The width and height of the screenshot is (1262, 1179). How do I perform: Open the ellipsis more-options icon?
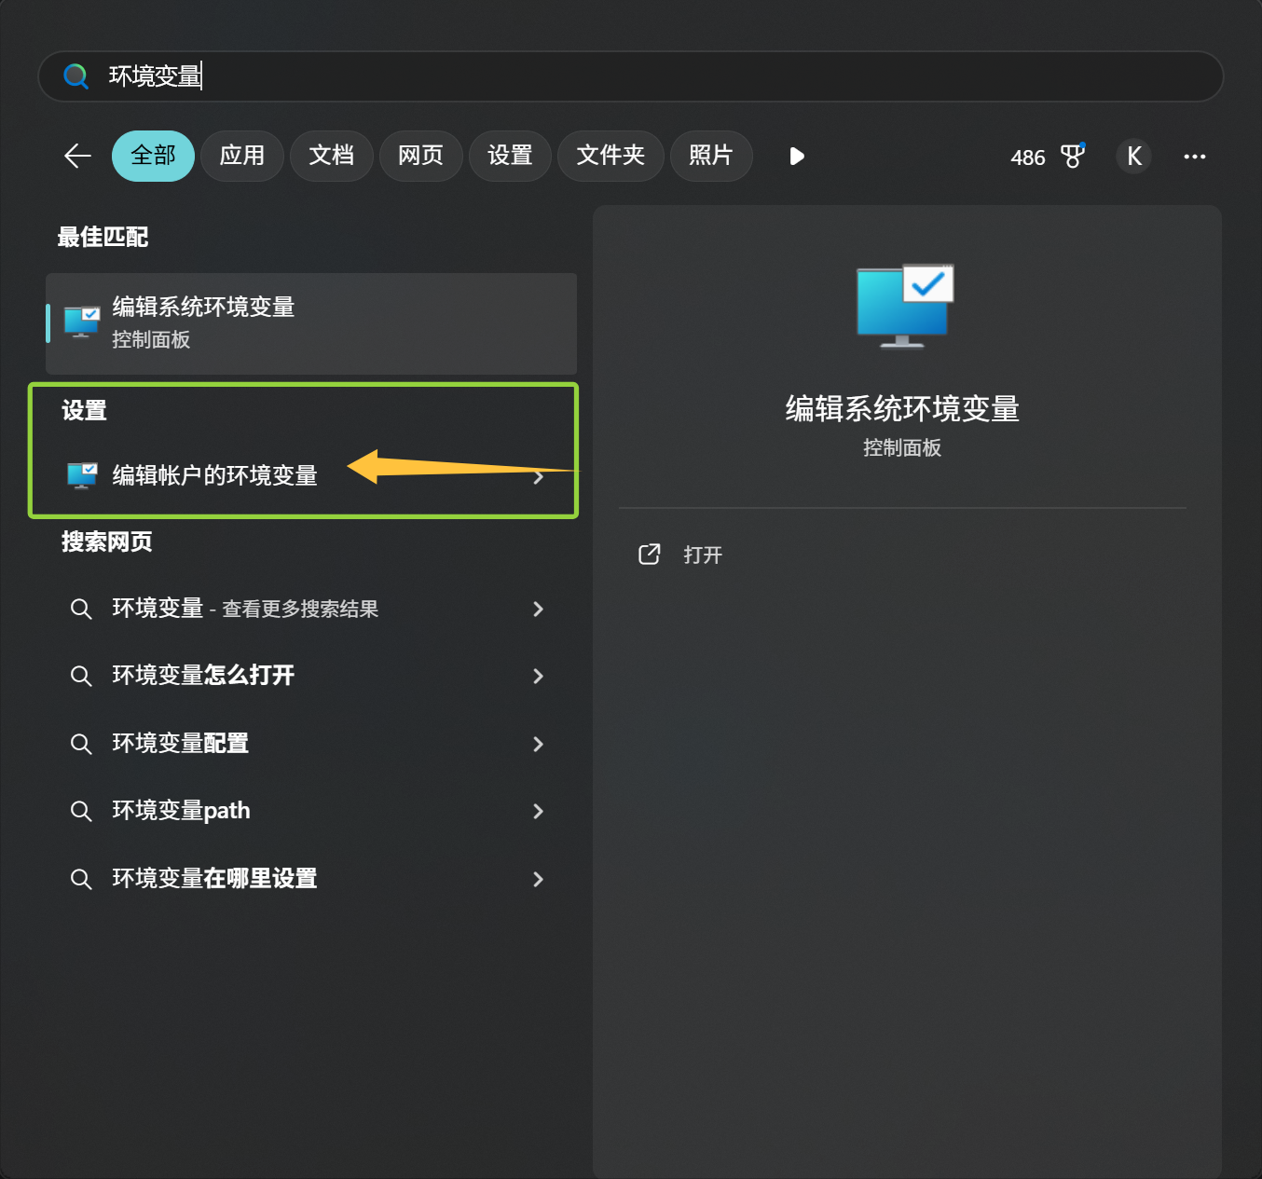[x=1195, y=157]
